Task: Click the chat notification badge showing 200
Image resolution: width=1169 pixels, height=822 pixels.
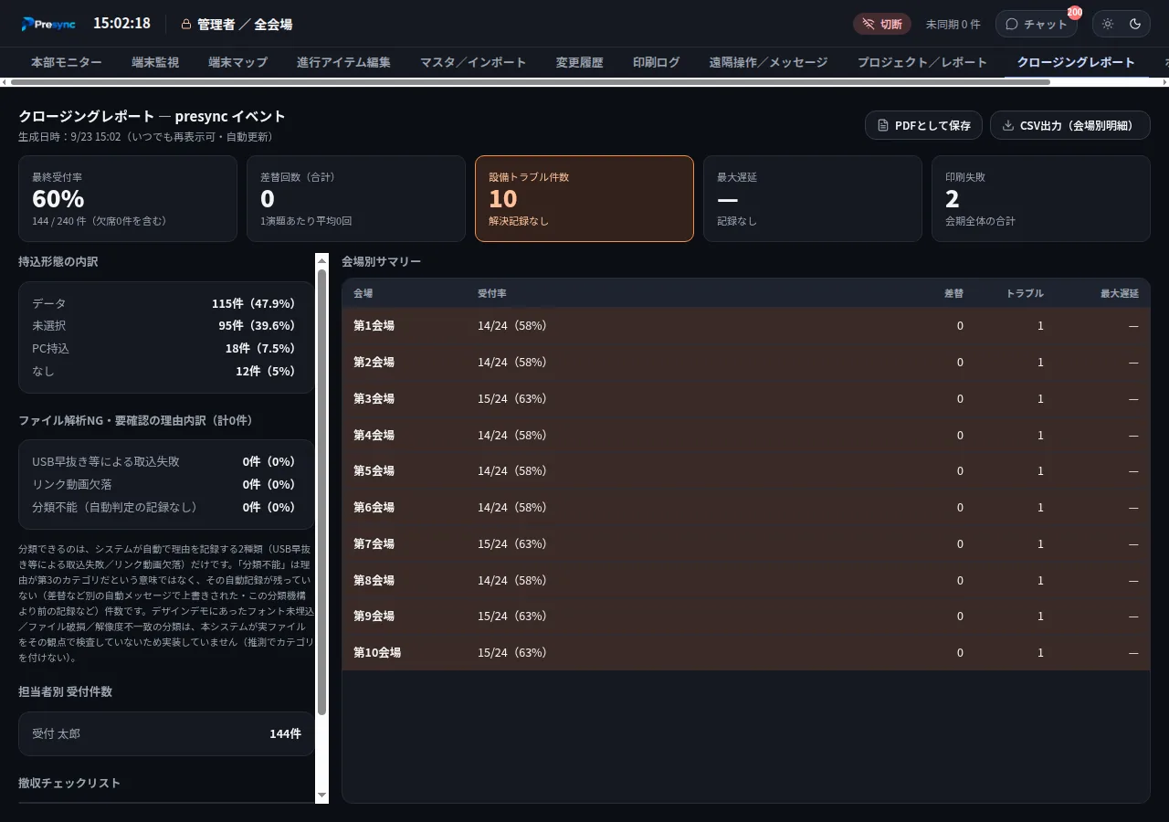Action: point(1074,13)
